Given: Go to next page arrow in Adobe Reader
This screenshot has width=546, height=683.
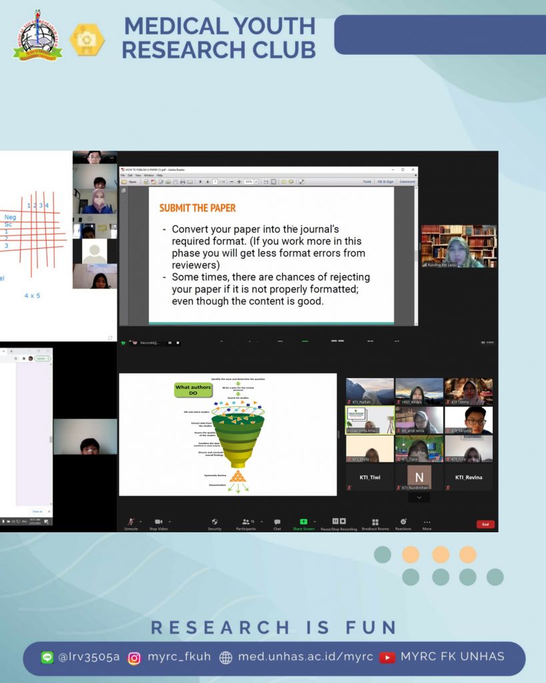Looking at the screenshot, I should pyautogui.click(x=208, y=181).
